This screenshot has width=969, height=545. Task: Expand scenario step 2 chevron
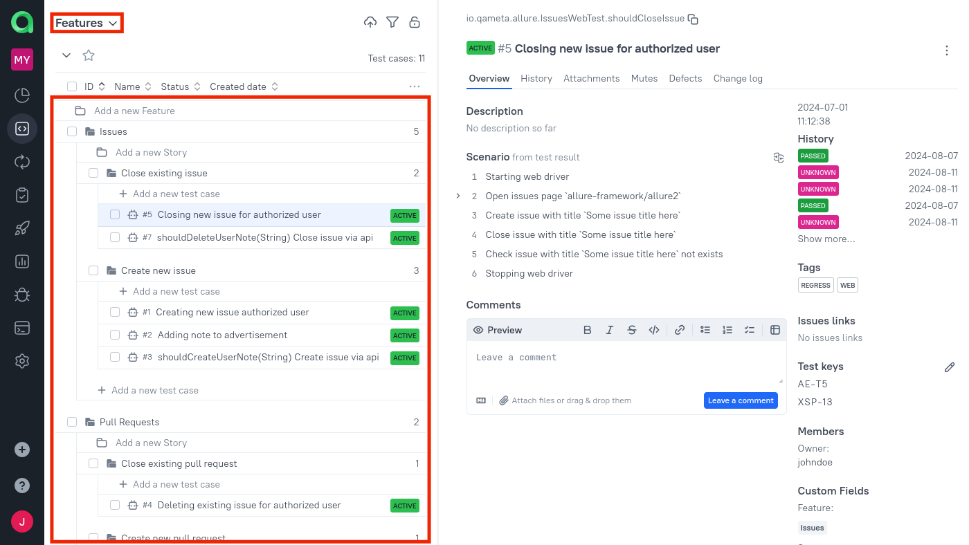[x=458, y=196]
